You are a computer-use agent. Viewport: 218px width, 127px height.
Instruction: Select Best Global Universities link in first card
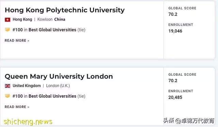(x=52, y=30)
